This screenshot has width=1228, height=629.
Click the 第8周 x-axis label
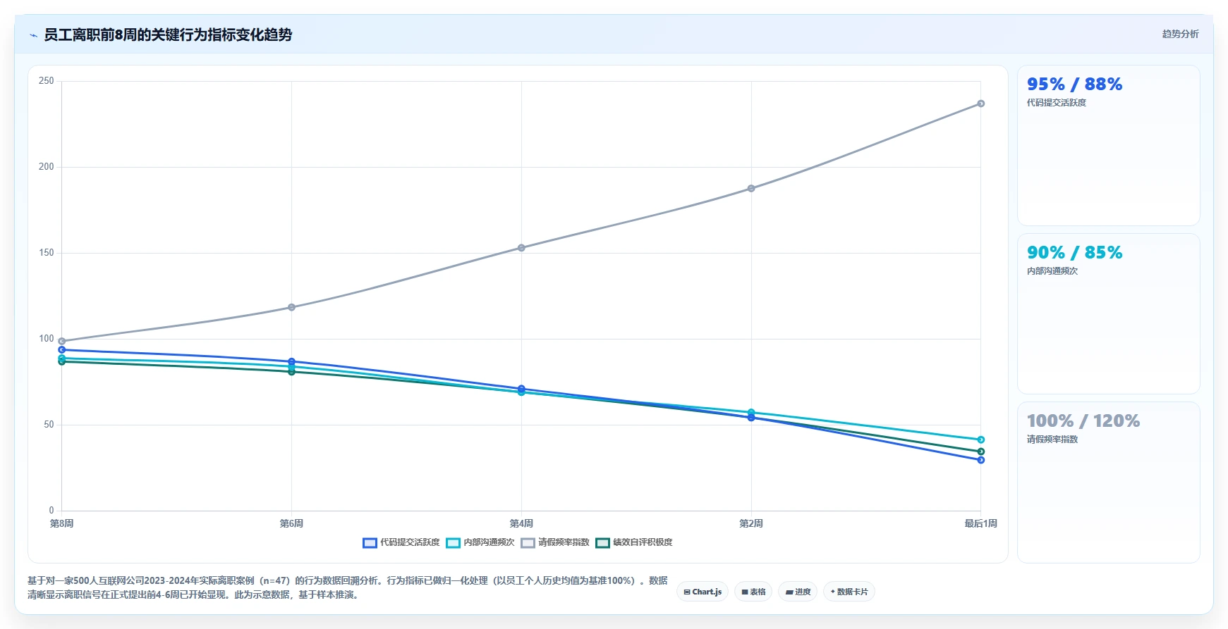coord(62,523)
